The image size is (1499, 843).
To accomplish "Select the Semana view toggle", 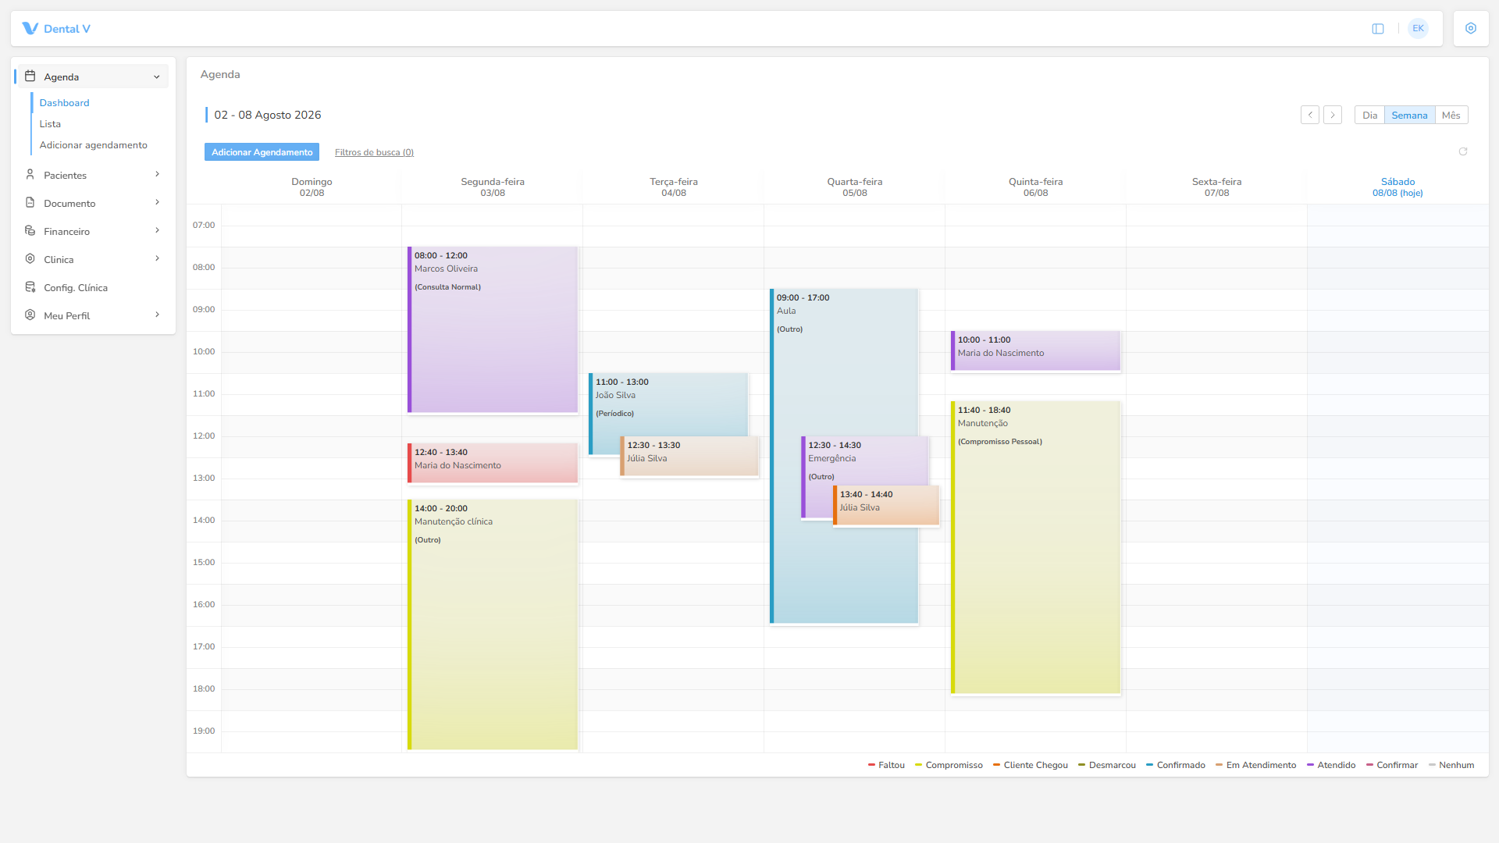I will 1409,115.
